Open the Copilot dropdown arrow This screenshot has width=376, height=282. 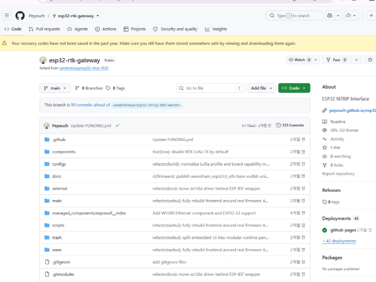[x=338, y=16]
